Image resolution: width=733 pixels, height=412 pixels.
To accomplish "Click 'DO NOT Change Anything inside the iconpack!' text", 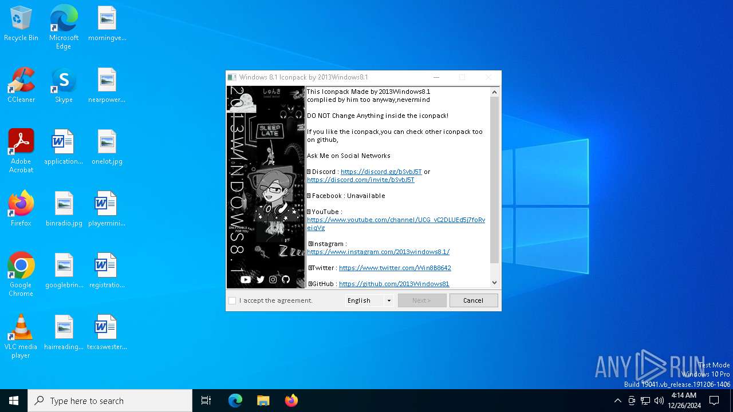I will 377,116.
